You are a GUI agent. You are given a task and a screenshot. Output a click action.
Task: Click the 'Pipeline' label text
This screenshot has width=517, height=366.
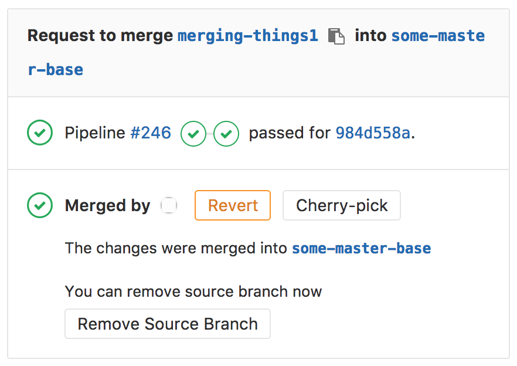(95, 133)
